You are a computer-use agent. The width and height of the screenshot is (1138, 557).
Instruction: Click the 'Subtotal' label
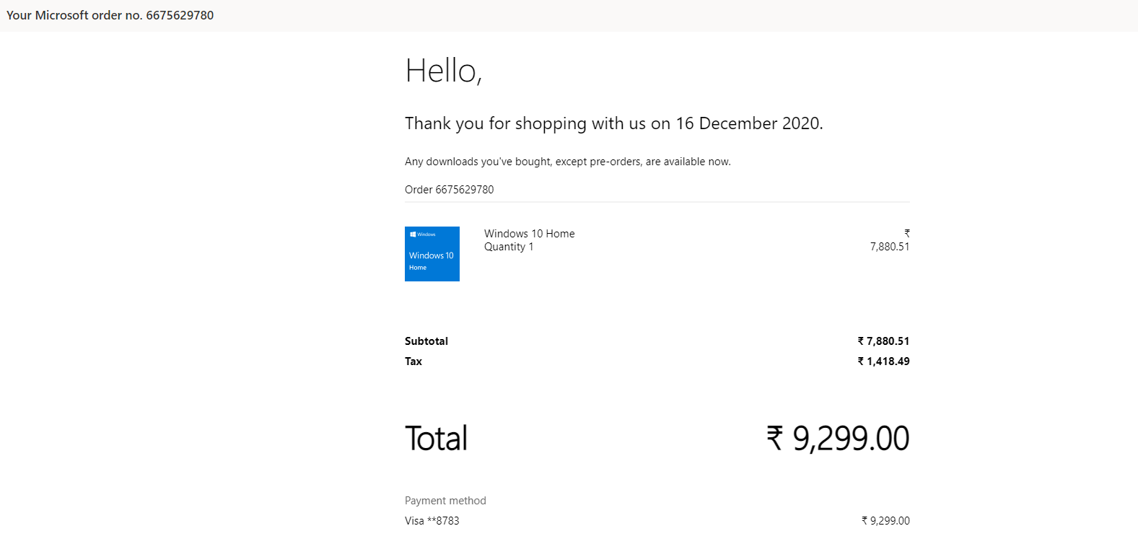(426, 341)
